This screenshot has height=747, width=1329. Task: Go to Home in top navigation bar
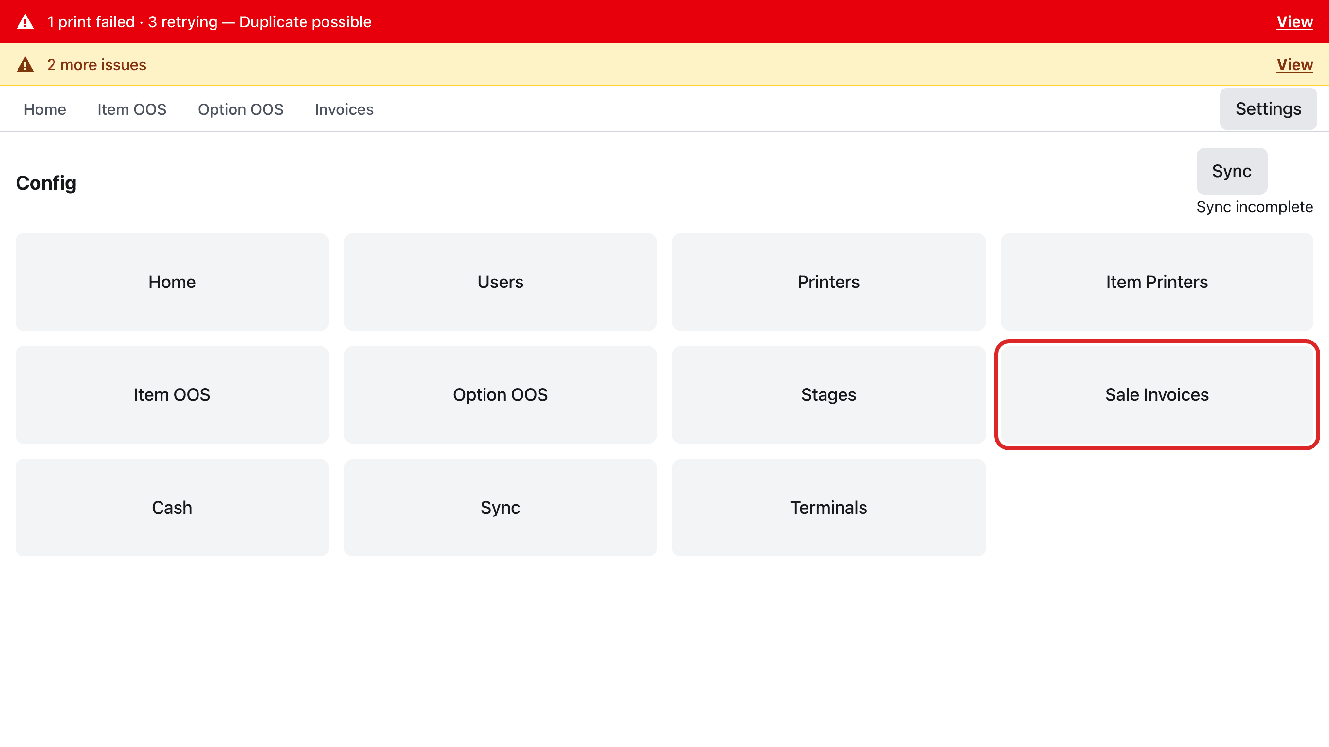pos(45,109)
